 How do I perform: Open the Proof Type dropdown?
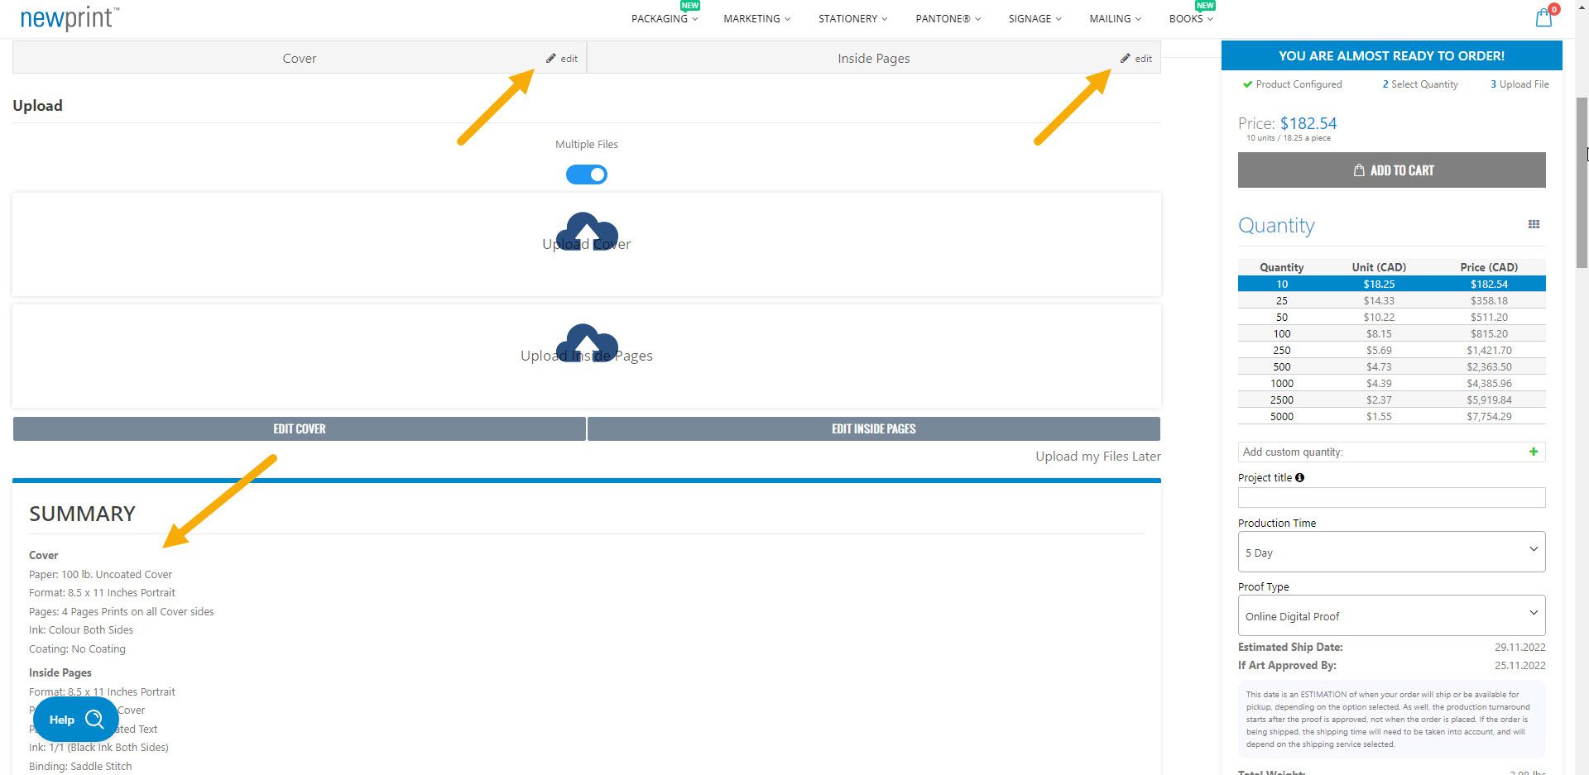point(1390,616)
